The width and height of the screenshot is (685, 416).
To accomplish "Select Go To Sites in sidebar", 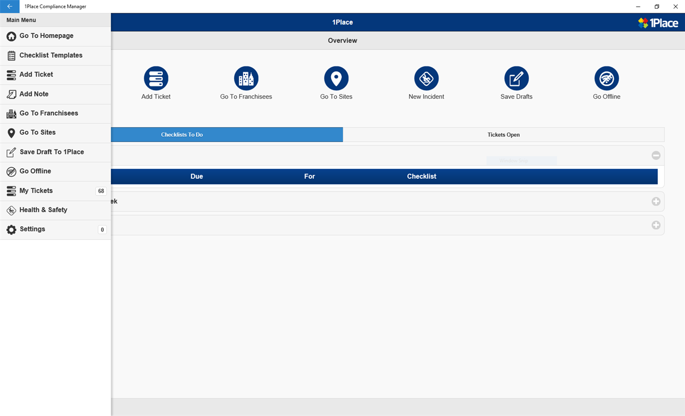I will pos(55,133).
